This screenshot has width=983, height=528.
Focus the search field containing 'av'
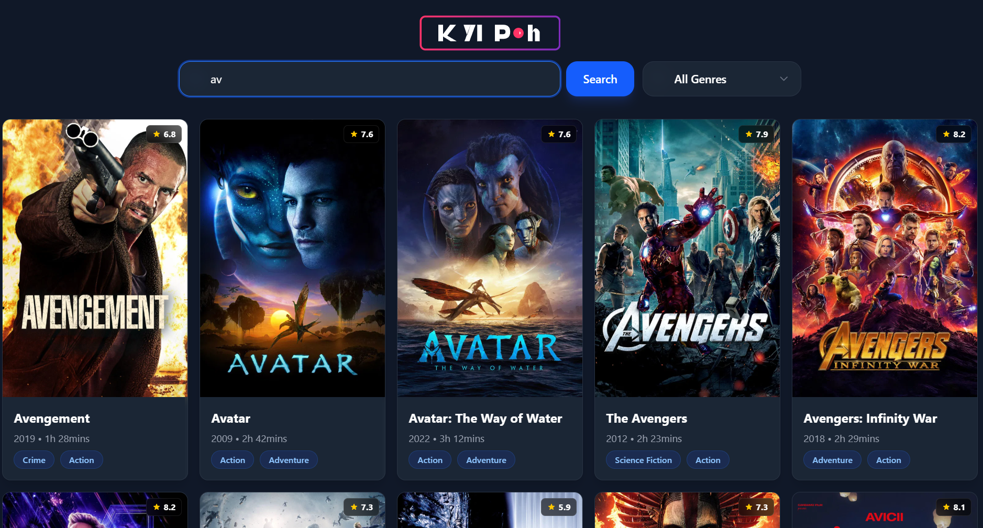coord(370,79)
